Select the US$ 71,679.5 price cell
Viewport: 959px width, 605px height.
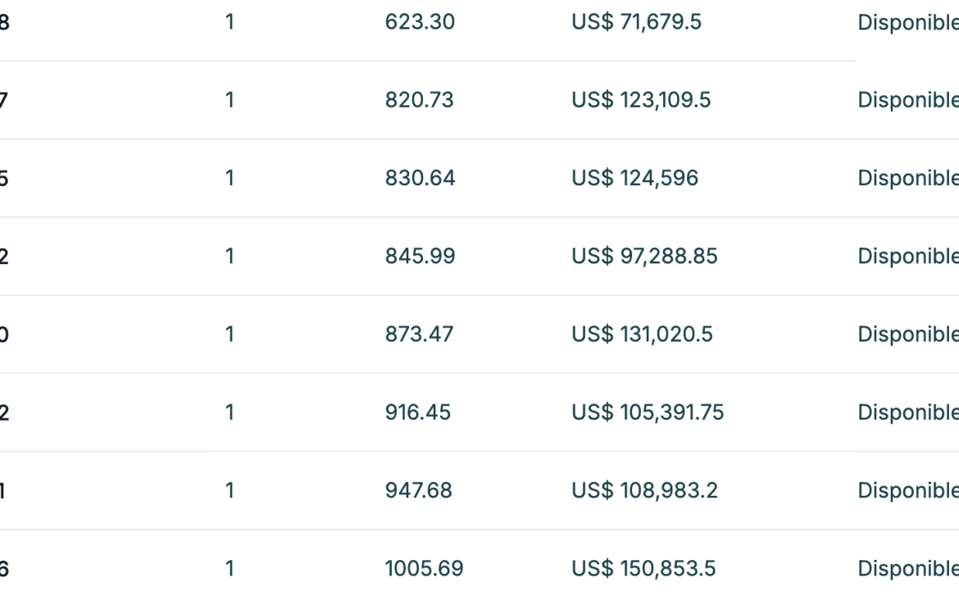tap(636, 22)
